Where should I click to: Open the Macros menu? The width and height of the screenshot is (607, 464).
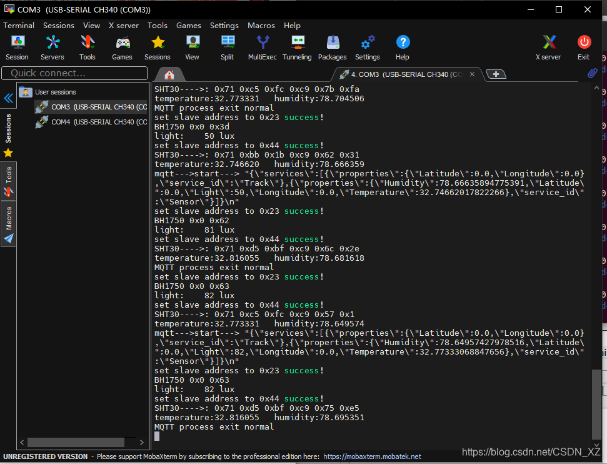tap(261, 26)
